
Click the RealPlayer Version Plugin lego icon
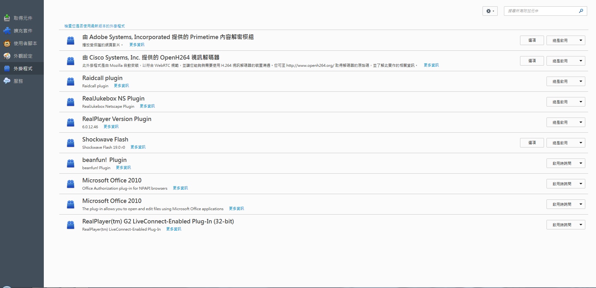[71, 122]
